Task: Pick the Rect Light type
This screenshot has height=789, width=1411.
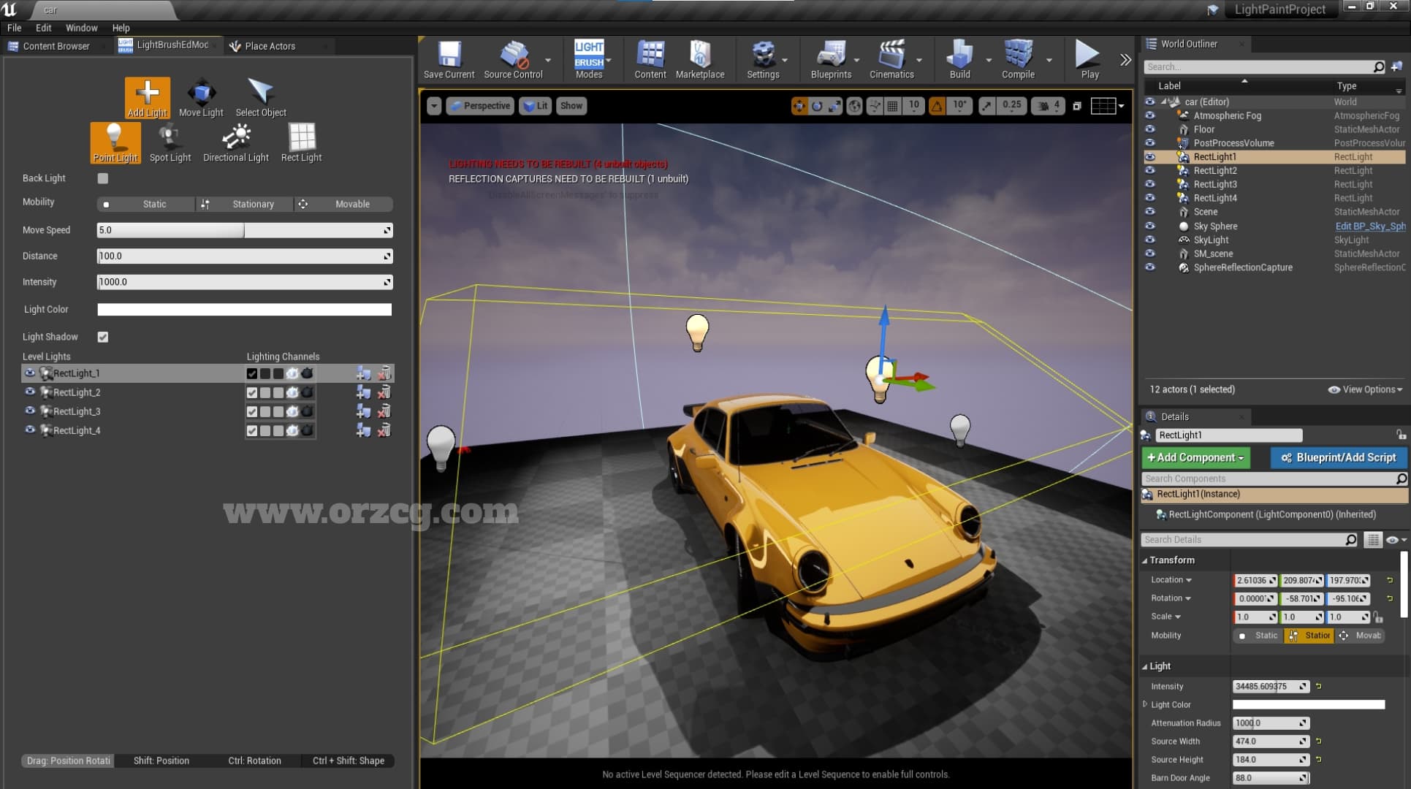Action: 302,142
